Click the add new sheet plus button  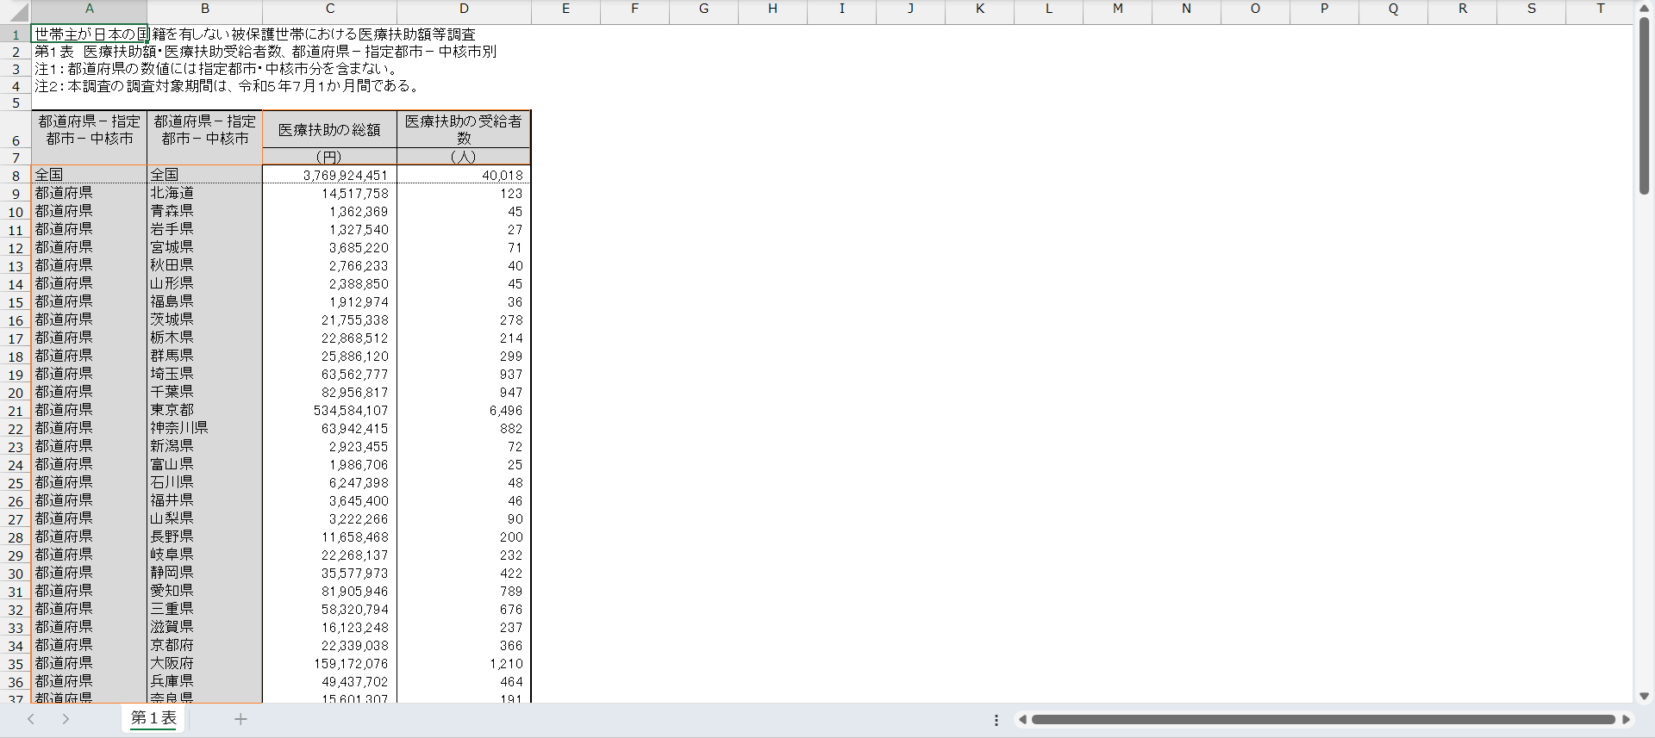(240, 719)
